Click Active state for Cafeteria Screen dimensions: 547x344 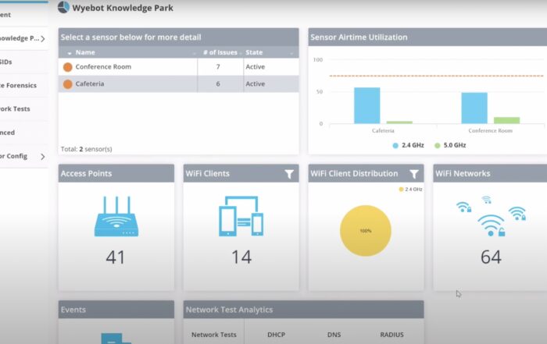[x=256, y=83]
